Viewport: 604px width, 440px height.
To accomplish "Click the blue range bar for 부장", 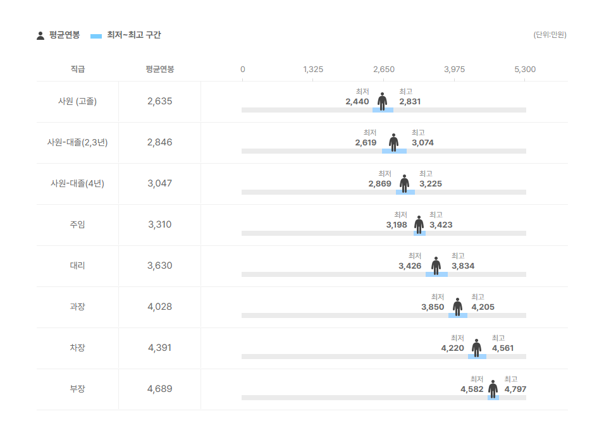I will point(493,398).
